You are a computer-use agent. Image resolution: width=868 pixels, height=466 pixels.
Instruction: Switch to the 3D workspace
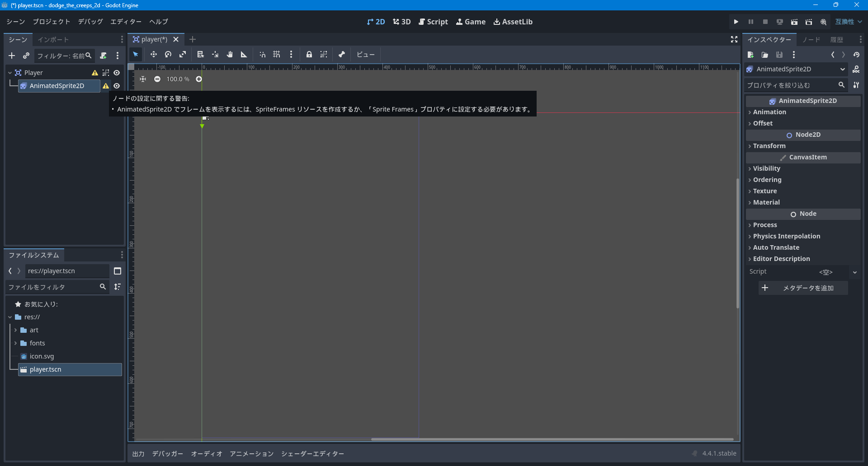pyautogui.click(x=402, y=22)
